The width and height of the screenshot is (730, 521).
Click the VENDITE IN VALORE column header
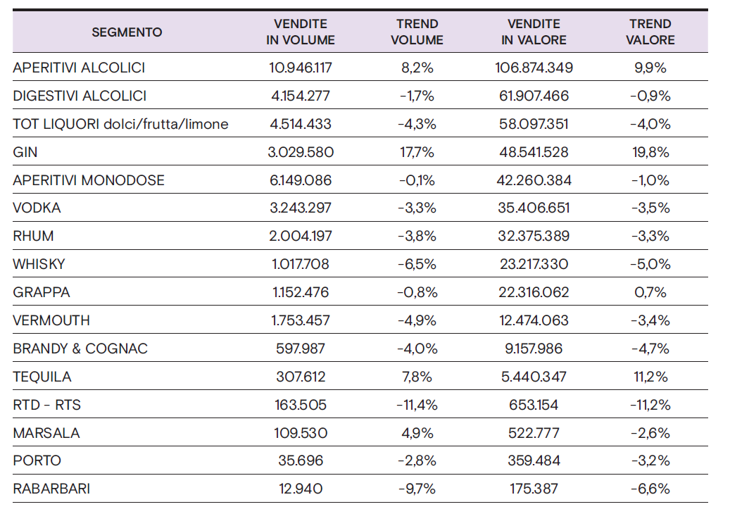point(534,32)
